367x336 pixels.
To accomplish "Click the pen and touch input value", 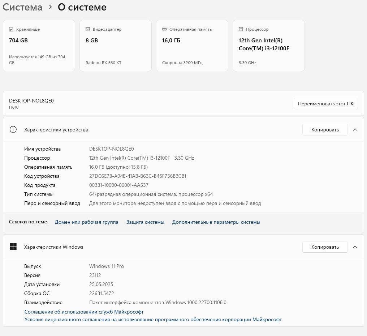I will 175,203.
